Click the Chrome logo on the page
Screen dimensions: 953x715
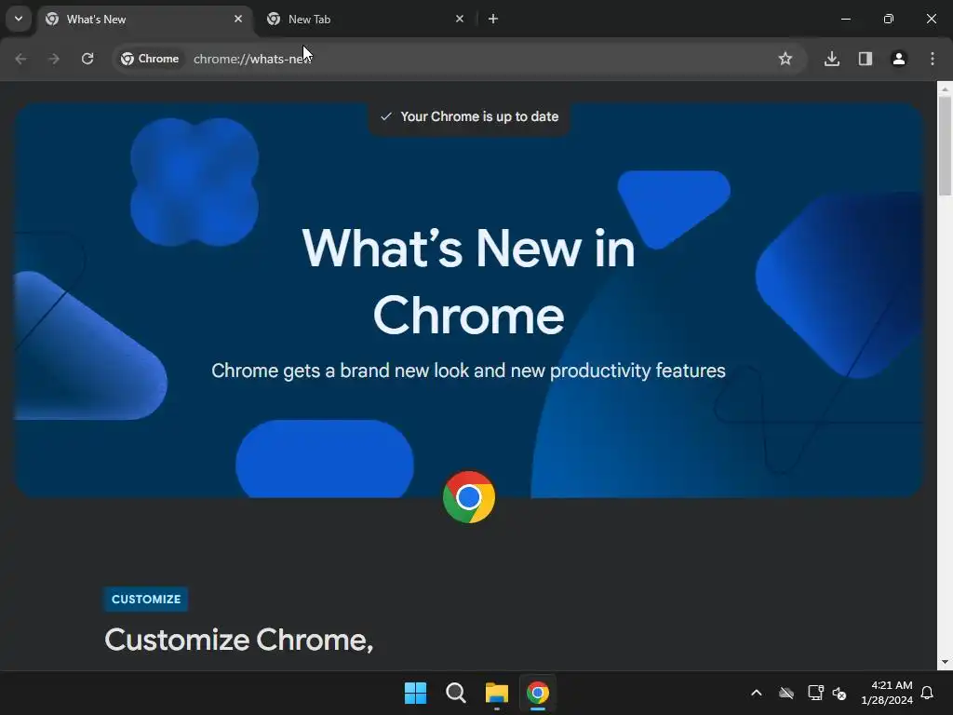click(469, 497)
